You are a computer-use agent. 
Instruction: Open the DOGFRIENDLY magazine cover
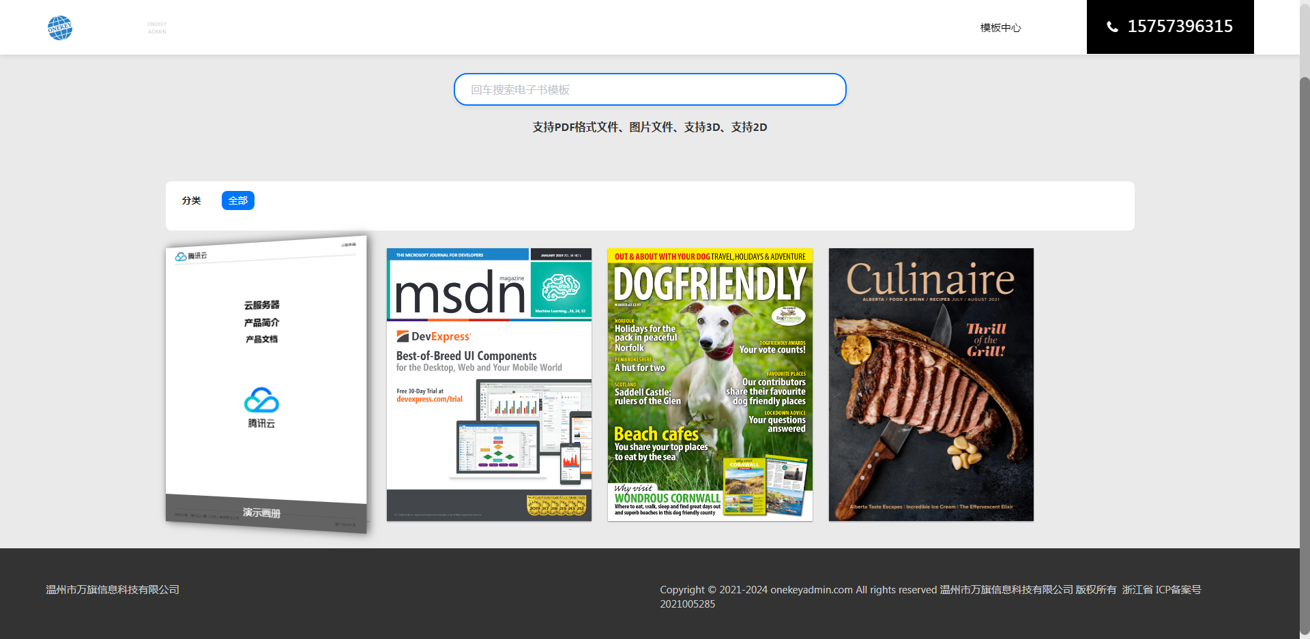[710, 385]
